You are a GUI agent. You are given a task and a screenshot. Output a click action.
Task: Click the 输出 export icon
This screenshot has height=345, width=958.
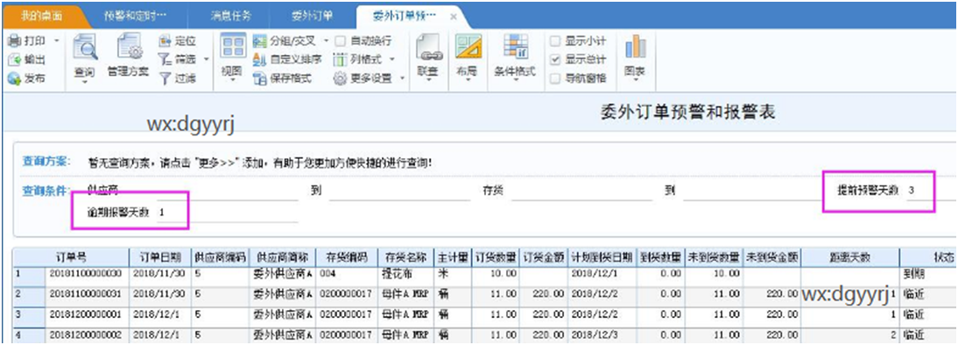pos(15,59)
